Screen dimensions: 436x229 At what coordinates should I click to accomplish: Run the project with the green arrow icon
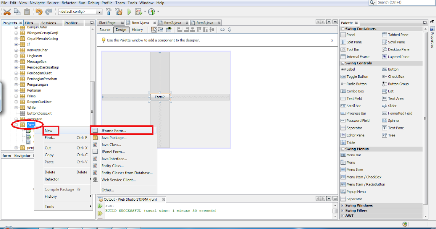pyautogui.click(x=129, y=11)
